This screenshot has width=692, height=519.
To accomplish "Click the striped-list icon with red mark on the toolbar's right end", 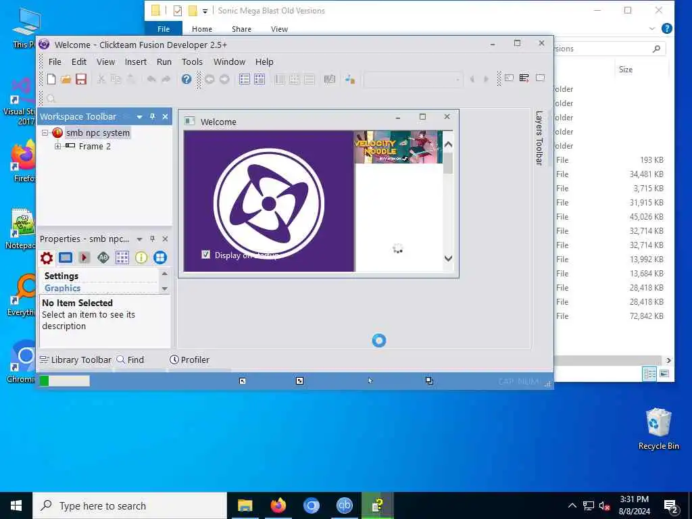I will (x=524, y=78).
